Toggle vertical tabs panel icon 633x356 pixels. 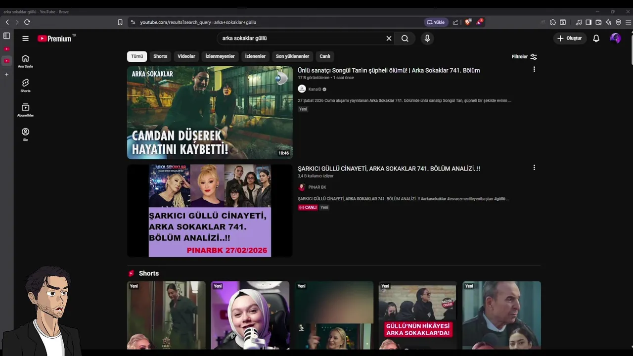pos(6,36)
